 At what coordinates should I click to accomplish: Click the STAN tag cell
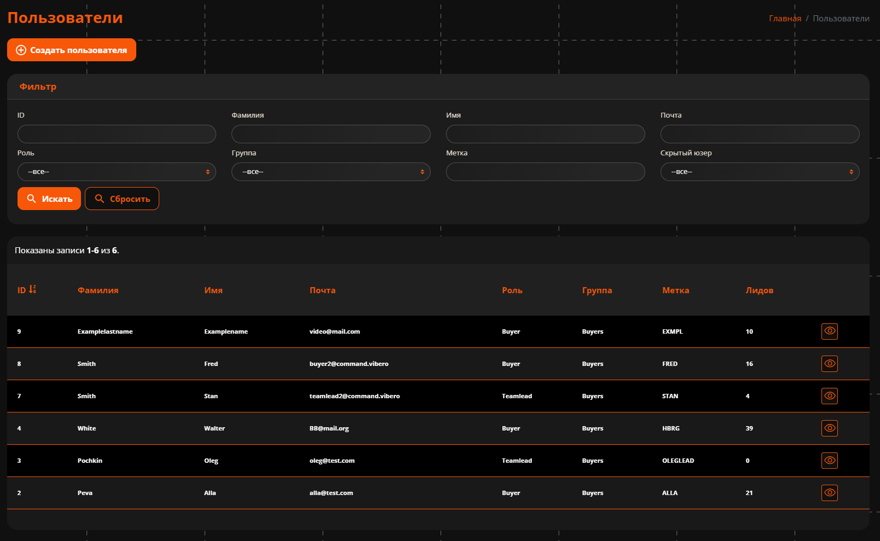pos(670,396)
